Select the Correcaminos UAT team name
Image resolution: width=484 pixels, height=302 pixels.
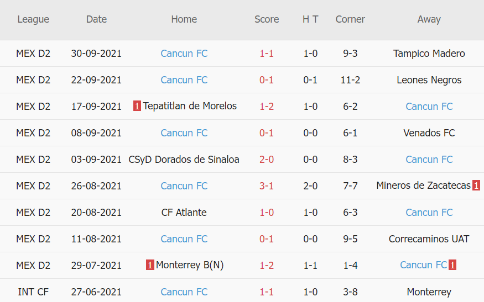coord(429,239)
